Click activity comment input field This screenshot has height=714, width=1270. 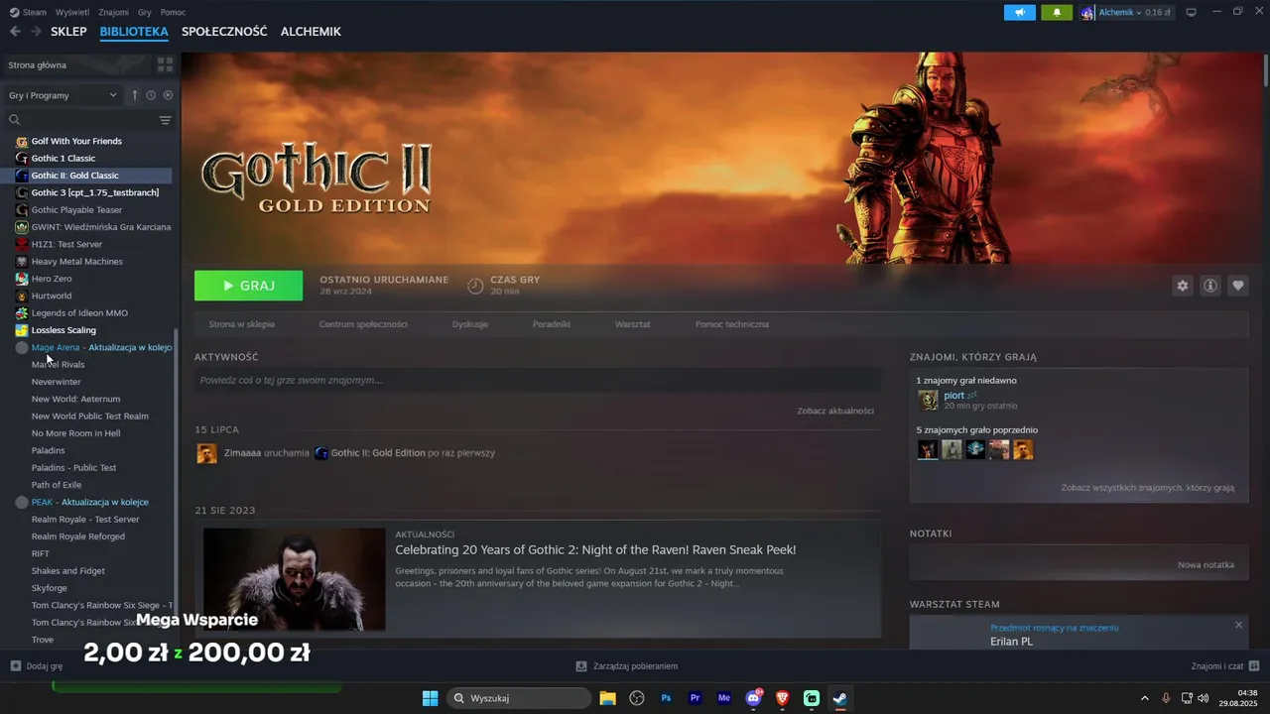[537, 381]
